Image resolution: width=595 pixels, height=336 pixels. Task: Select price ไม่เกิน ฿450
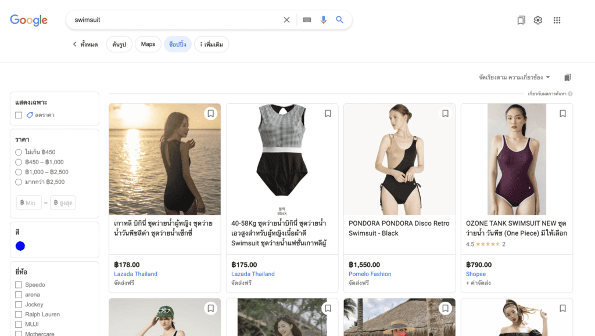pos(19,152)
